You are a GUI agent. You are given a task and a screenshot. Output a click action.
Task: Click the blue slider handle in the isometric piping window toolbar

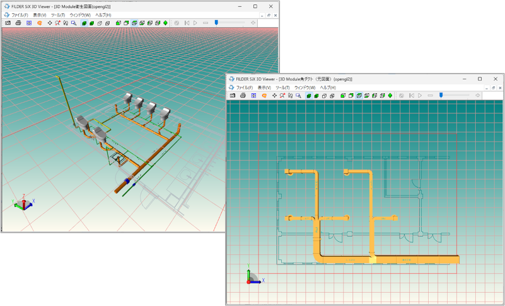point(216,23)
